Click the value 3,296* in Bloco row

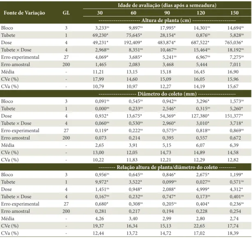tap(202, 101)
